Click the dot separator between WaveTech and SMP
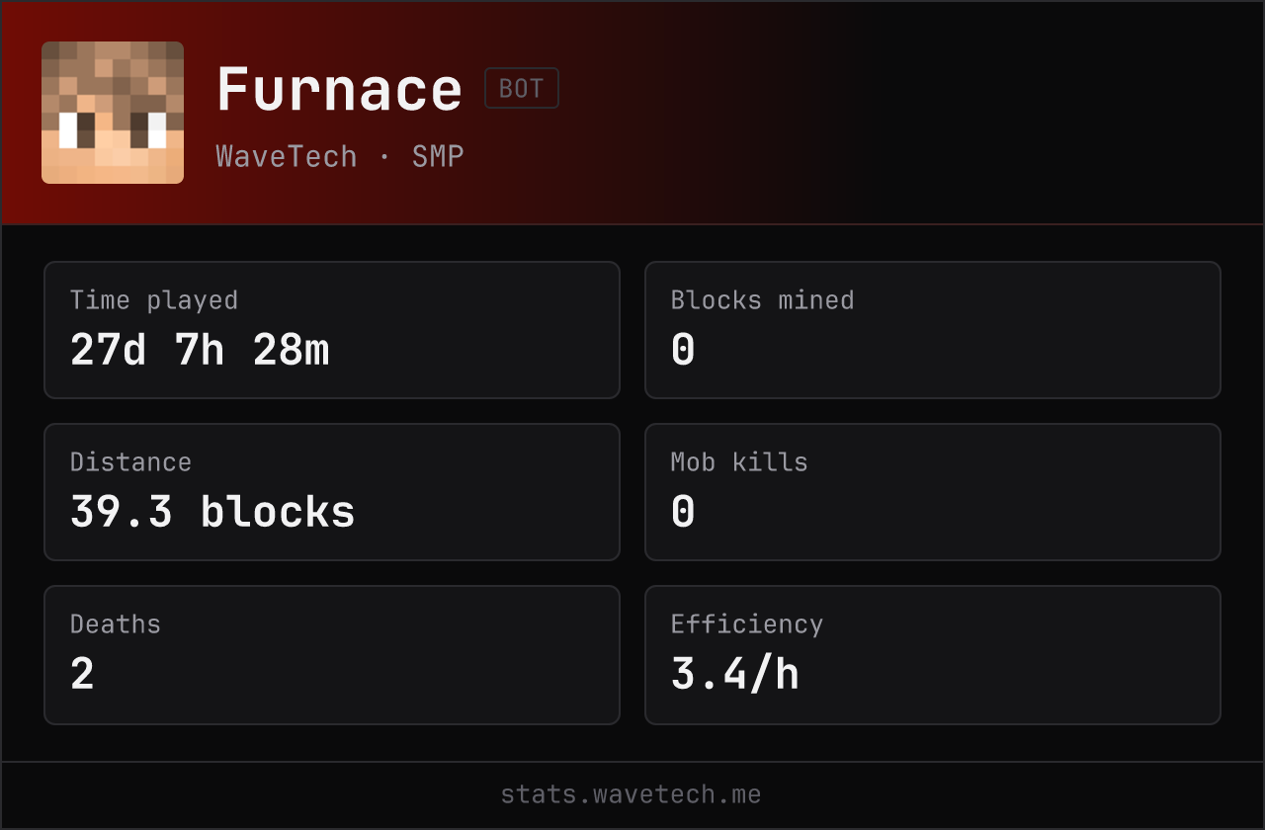Viewport: 1265px width, 830px height. 384,157
